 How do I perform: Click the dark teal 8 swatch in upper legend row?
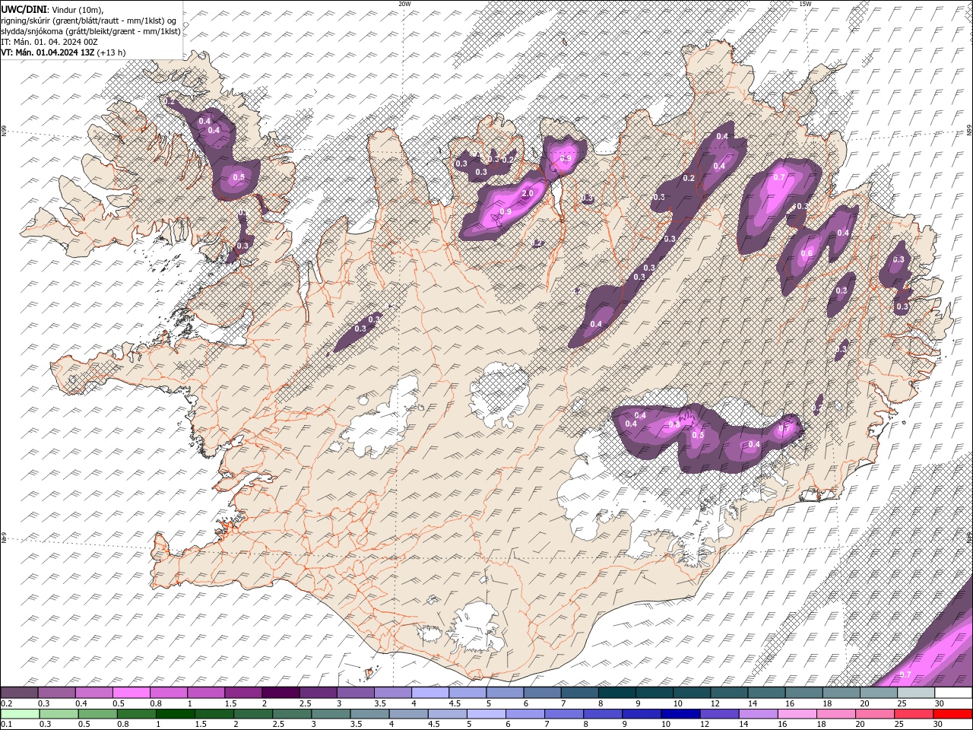pos(617,693)
